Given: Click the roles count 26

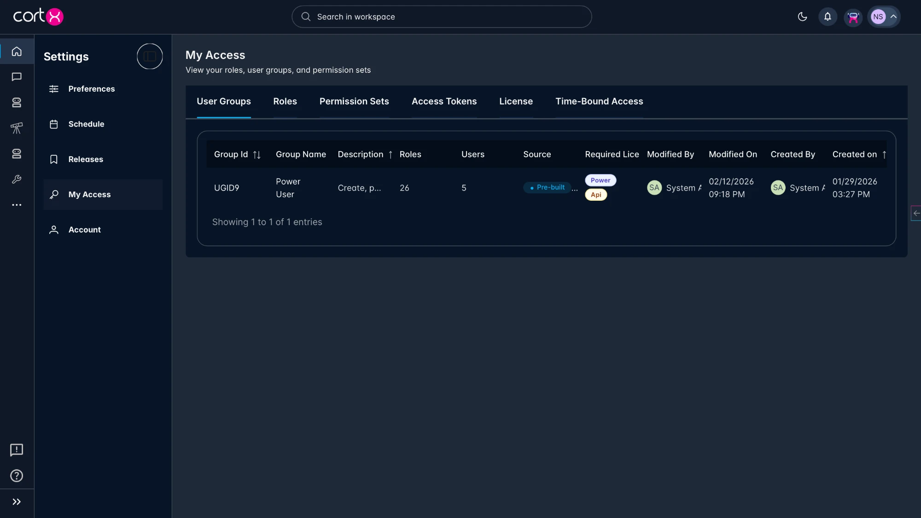Looking at the screenshot, I should click(x=404, y=188).
